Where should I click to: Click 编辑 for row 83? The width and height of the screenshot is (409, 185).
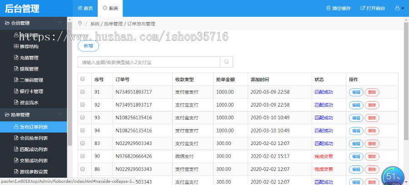tap(356, 144)
